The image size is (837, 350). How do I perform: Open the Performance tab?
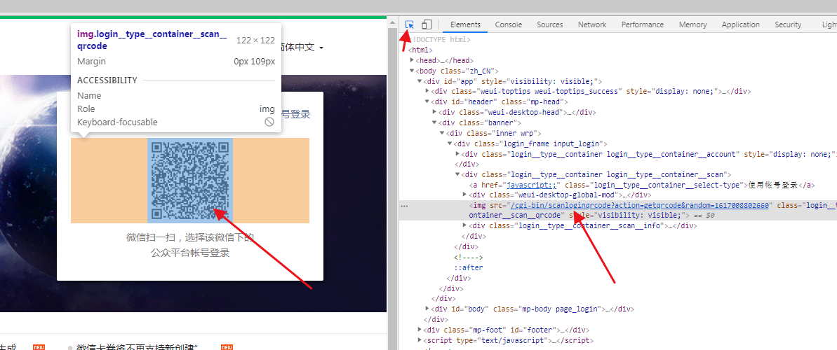[643, 24]
